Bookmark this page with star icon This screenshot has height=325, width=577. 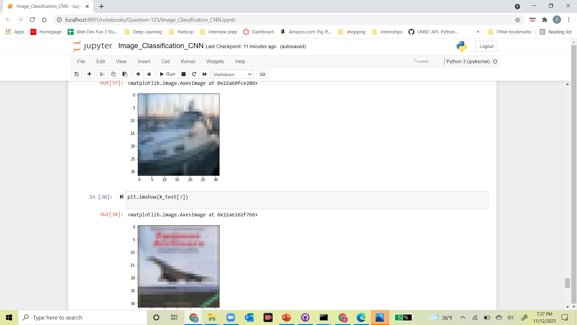coord(517,20)
